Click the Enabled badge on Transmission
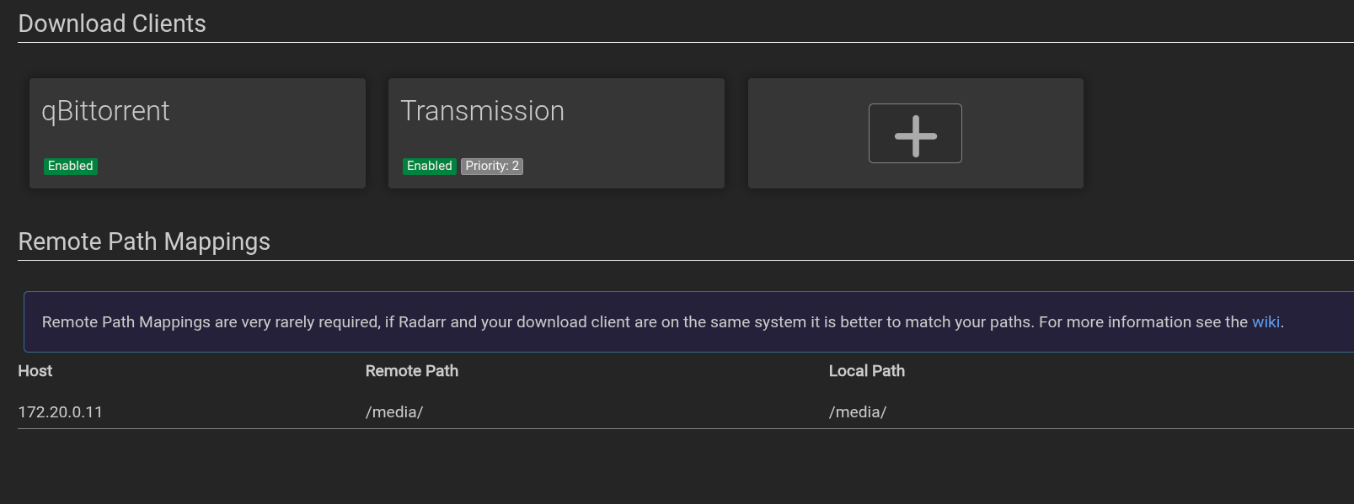Screen dimensions: 1354x504 point(430,166)
